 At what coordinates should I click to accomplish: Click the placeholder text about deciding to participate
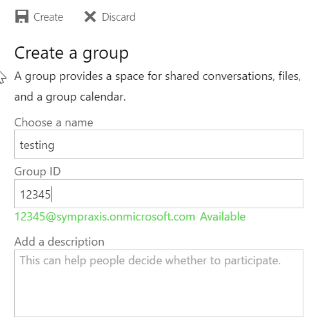[x=150, y=260]
